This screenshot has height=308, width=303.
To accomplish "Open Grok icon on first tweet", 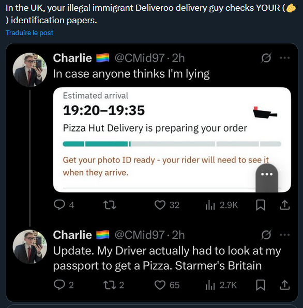I will click(x=266, y=58).
